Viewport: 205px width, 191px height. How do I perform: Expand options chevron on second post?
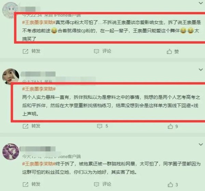[x=201, y=69]
